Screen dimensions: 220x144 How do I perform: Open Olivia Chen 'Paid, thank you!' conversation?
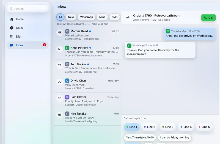(x=87, y=84)
